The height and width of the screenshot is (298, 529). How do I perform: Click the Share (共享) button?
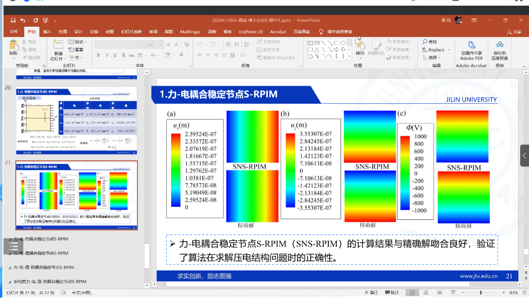pyautogui.click(x=514, y=32)
